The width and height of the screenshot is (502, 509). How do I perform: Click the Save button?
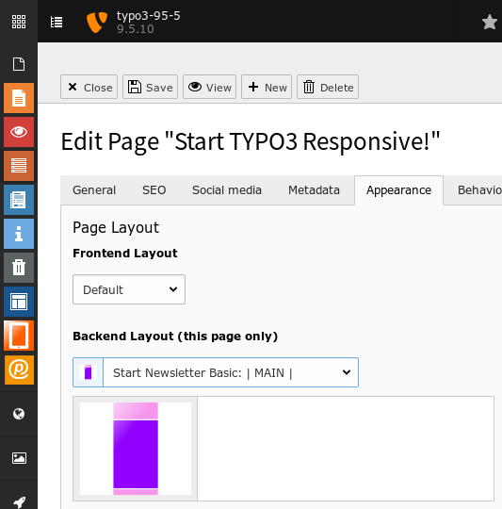tap(150, 87)
